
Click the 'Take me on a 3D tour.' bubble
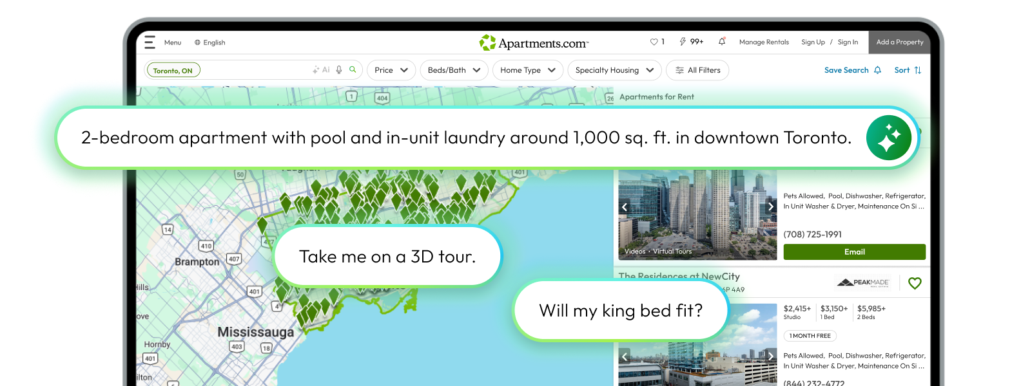tap(387, 257)
